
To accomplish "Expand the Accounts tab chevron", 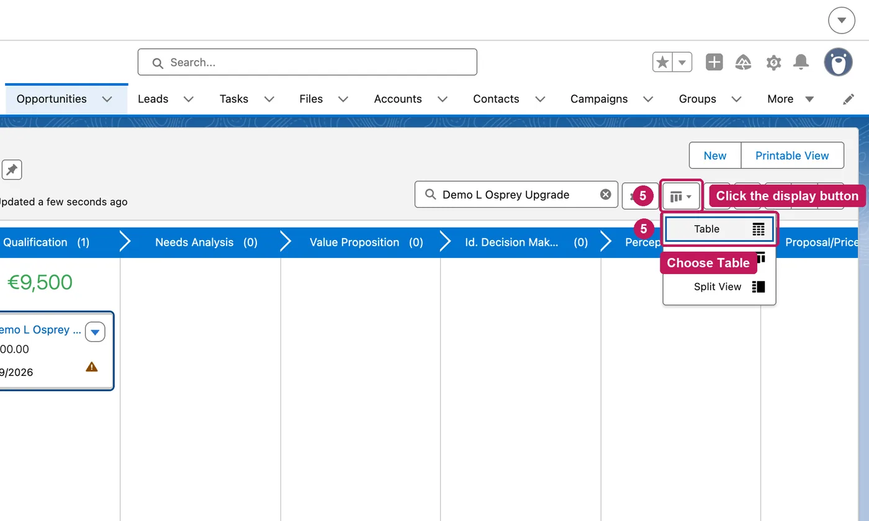I will coord(442,99).
